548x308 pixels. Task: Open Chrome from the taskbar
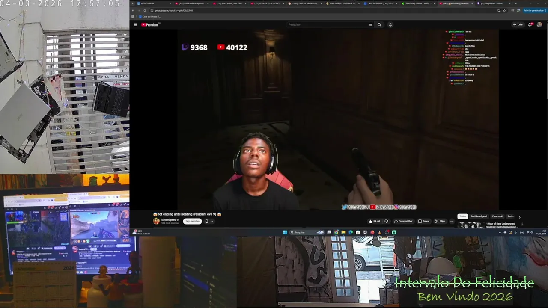pyautogui.click(x=336, y=232)
